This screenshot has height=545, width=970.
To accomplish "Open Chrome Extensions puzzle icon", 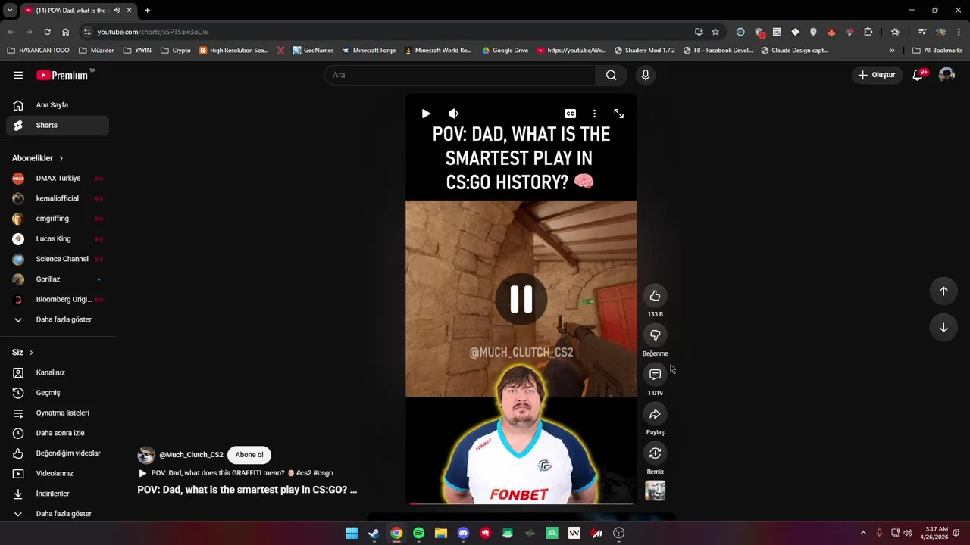I will pos(868,32).
